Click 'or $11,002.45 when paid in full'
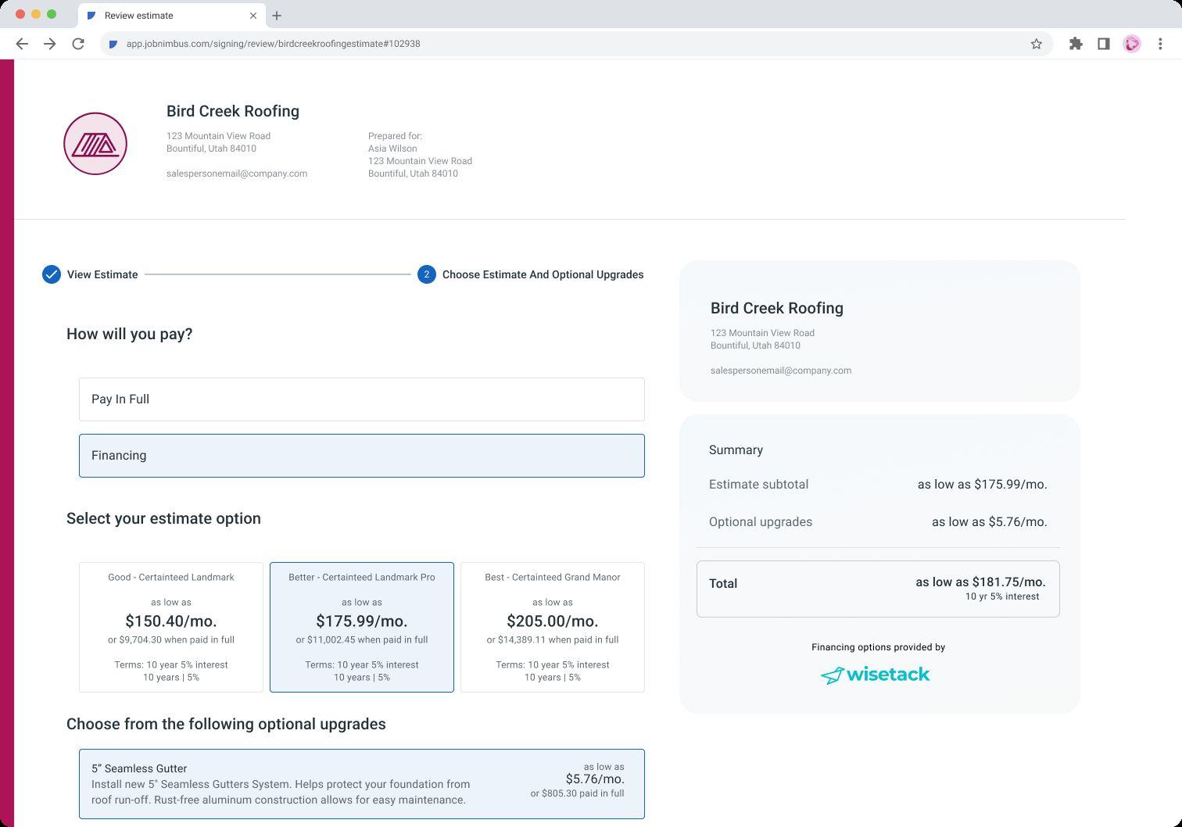This screenshot has height=827, width=1182. 362,639
